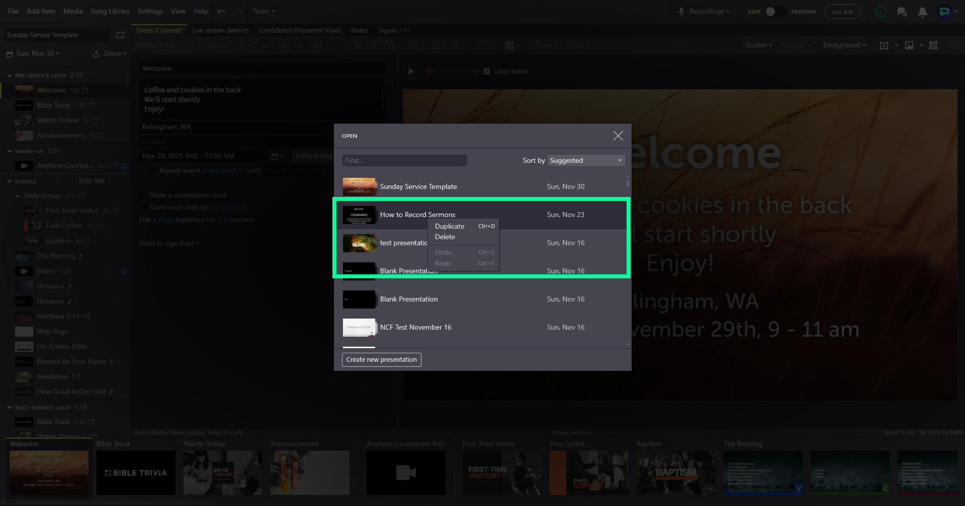Collapse the Warm-Up section
This screenshot has width=965, height=506.
coord(10,151)
